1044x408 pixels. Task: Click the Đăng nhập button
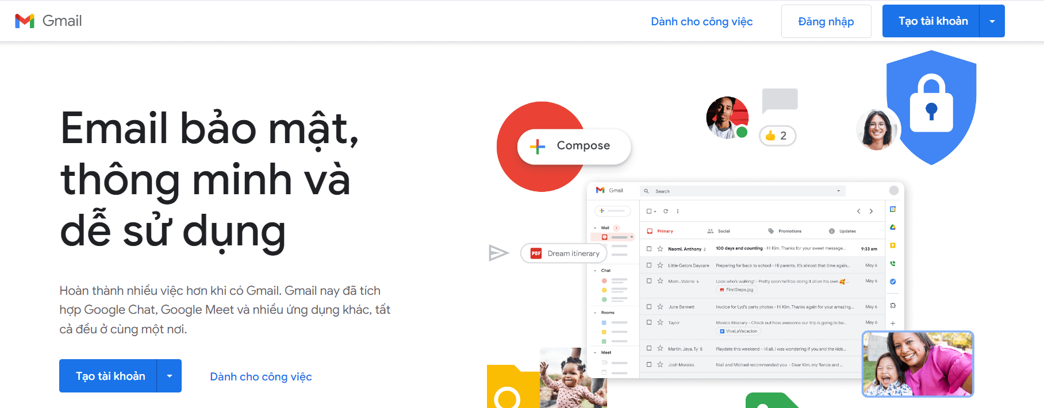(x=826, y=21)
